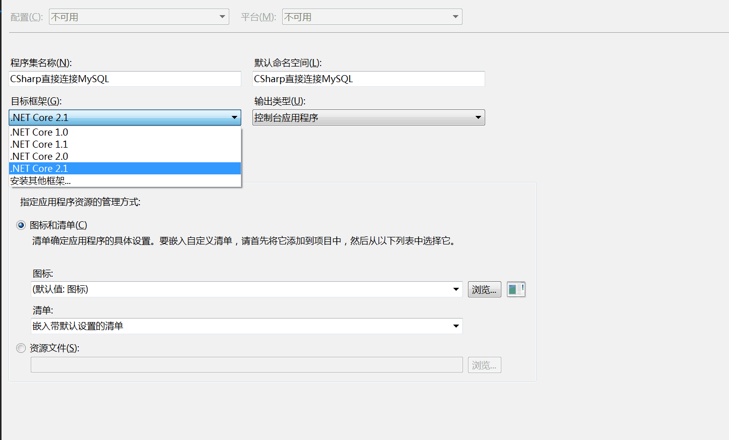729x440 pixels.
Task: Choose .NET Core 1.0 from list
Action: [125, 132]
